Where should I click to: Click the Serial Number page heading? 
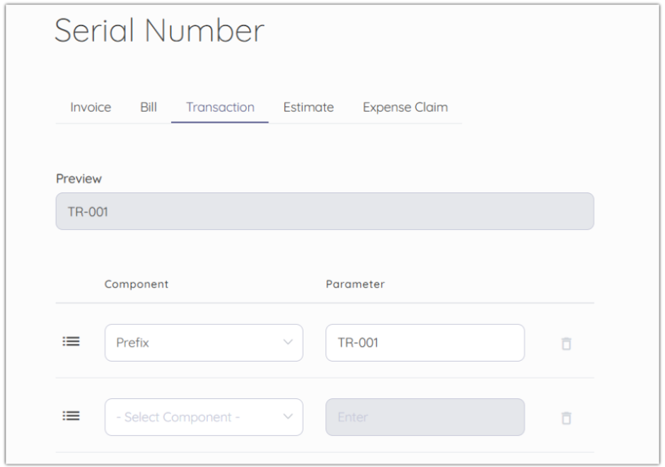(x=159, y=30)
